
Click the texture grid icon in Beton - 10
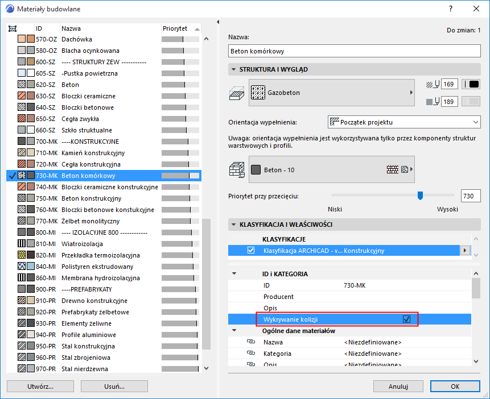pos(393,169)
